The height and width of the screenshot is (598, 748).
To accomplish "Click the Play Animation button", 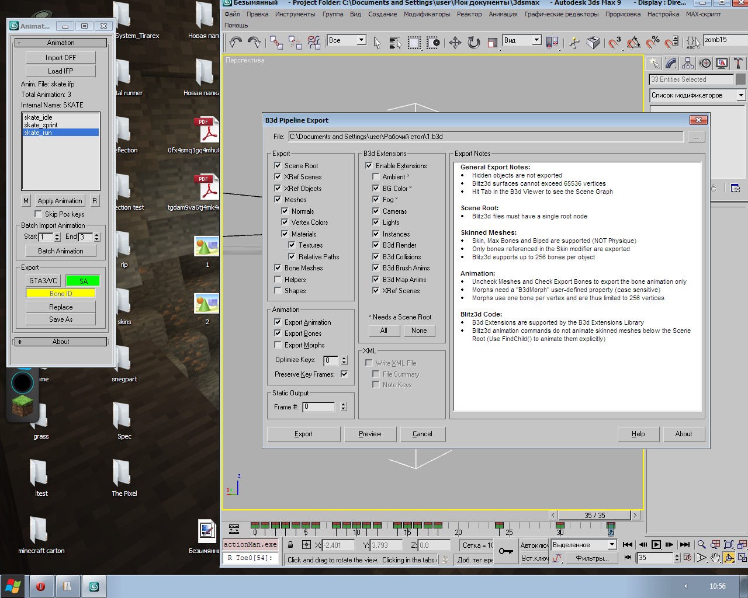I will pos(656,544).
